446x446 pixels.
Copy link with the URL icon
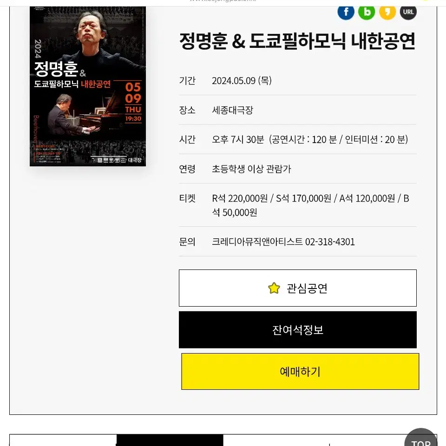click(408, 12)
